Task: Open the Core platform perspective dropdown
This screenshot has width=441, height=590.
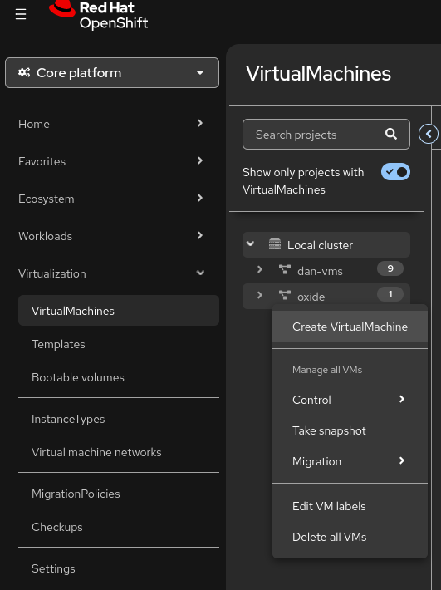Action: [x=112, y=72]
